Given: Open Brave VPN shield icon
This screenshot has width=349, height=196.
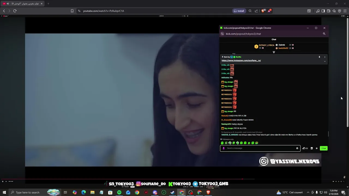Looking at the screenshot, I should pyautogui.click(x=339, y=11).
